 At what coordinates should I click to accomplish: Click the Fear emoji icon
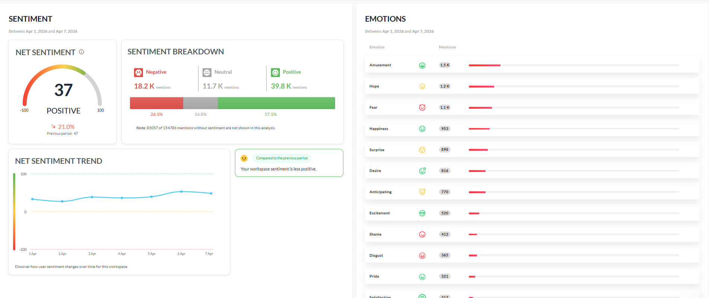[422, 108]
